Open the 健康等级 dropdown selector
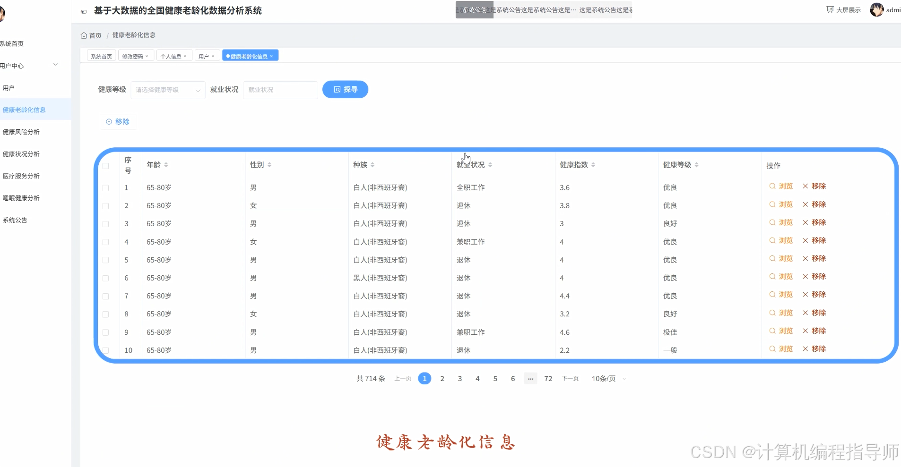Screen dimensions: 901x467 pyautogui.click(x=168, y=90)
